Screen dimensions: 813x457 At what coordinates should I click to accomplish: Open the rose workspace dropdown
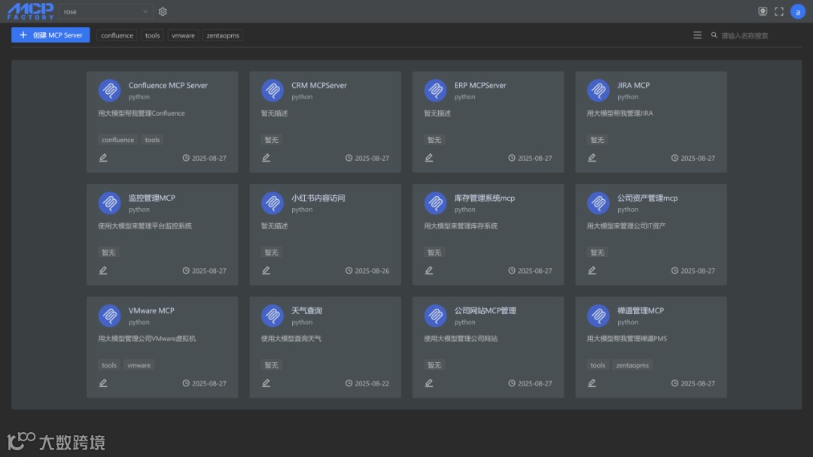tap(106, 11)
